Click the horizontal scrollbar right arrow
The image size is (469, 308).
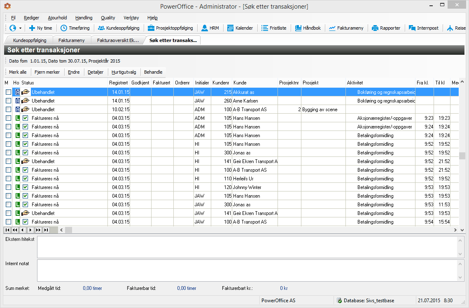pyautogui.click(x=455, y=230)
